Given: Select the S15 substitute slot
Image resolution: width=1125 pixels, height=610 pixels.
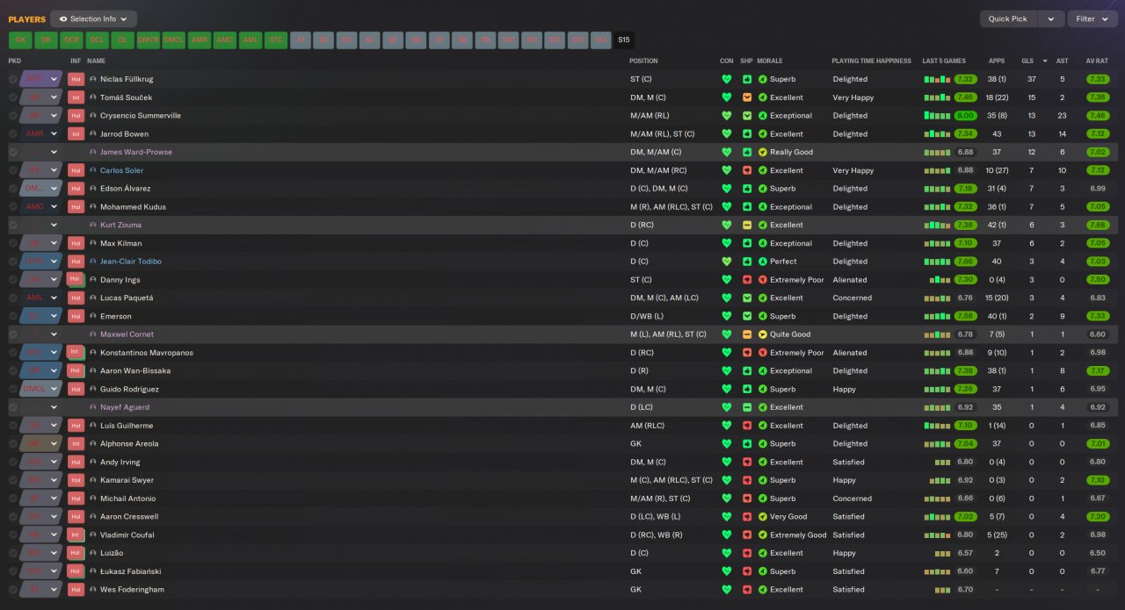Looking at the screenshot, I should [x=623, y=39].
